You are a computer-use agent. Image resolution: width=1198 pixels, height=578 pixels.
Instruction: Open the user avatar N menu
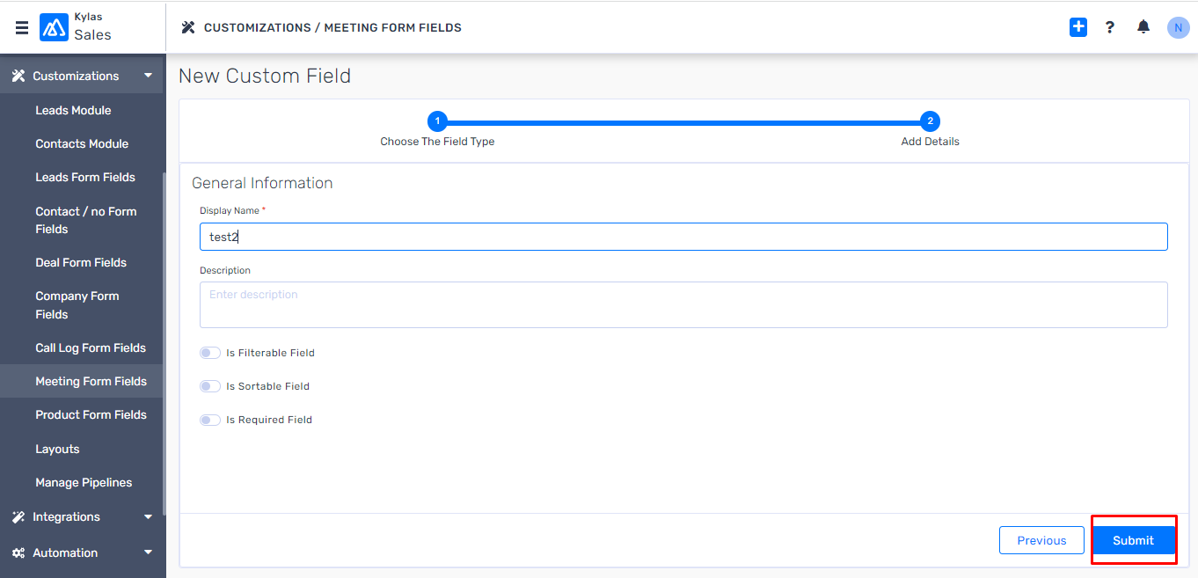coord(1178,27)
